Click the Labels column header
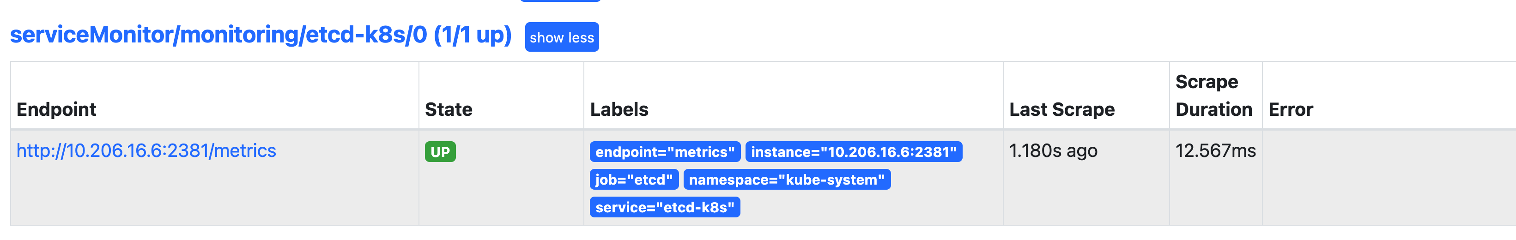This screenshot has height=240, width=1516. pos(619,109)
